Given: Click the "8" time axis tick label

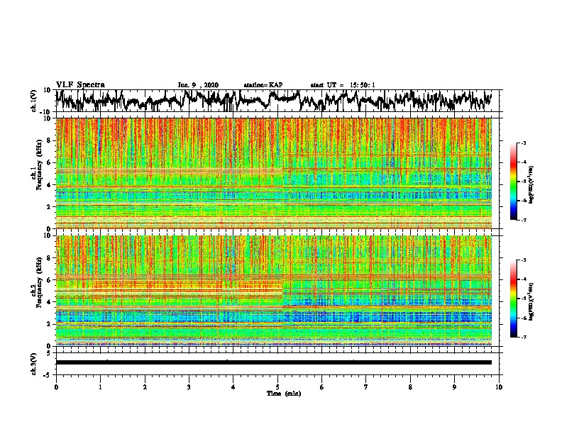Looking at the screenshot, I should click(x=410, y=387).
